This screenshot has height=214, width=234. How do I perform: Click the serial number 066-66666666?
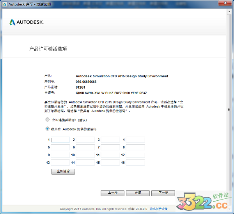86,82
